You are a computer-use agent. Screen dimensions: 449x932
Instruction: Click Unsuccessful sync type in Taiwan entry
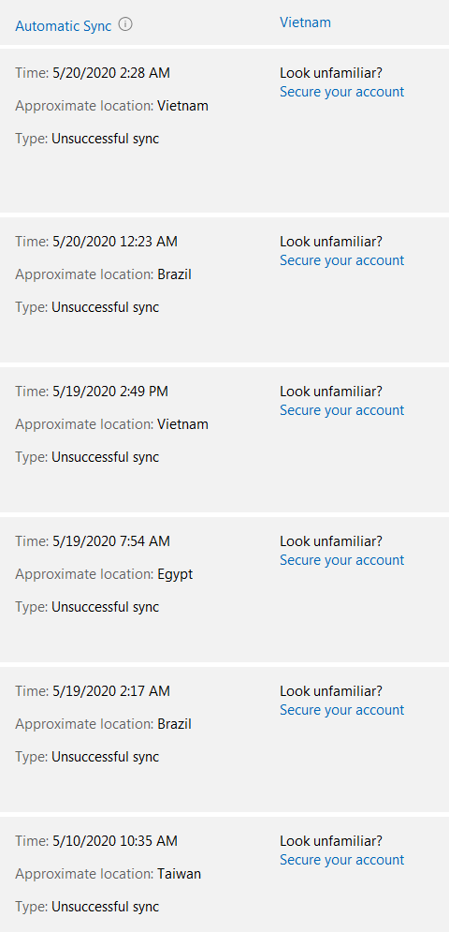click(x=105, y=907)
